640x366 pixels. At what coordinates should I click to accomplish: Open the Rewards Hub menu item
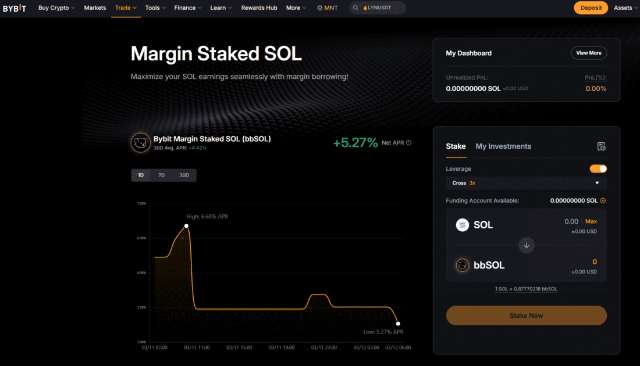click(x=259, y=8)
